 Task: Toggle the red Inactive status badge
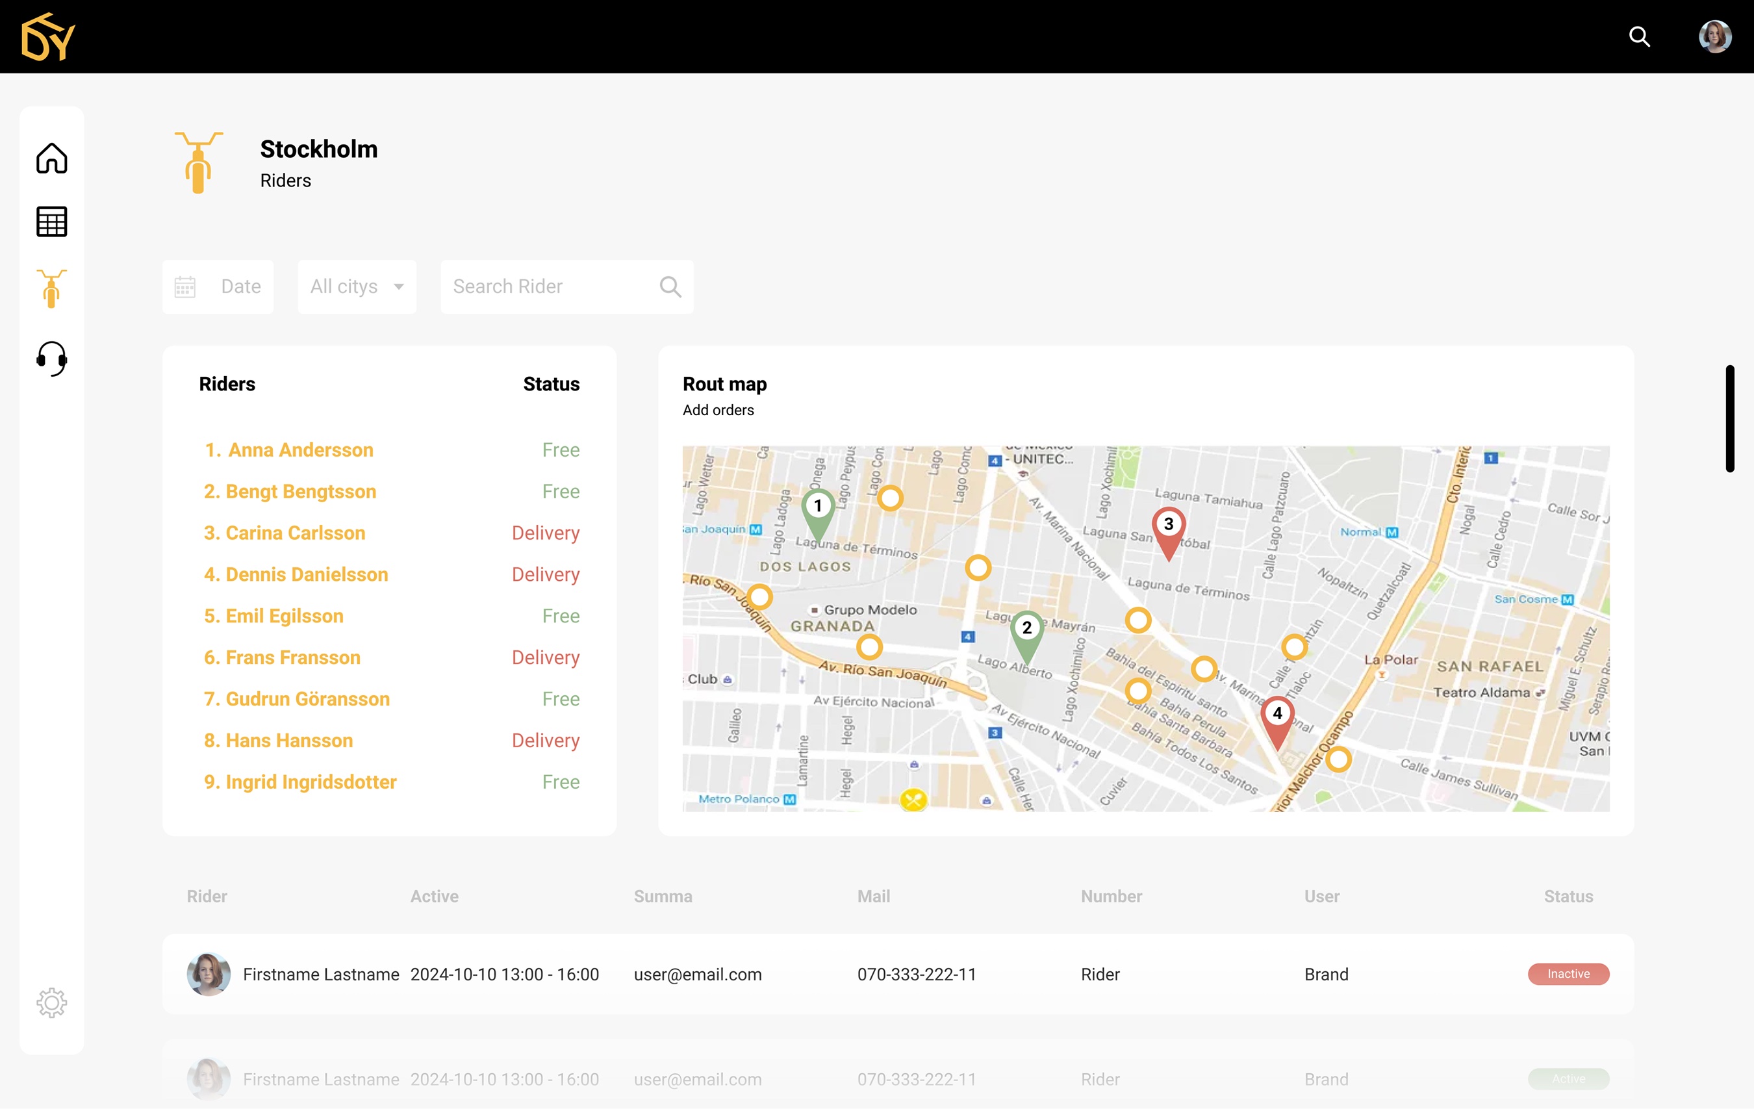[x=1568, y=975]
